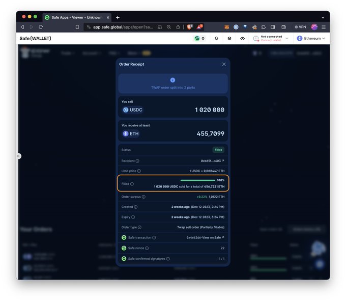Go back in browser history
Screen dimensions: 346x301
click(22, 27)
